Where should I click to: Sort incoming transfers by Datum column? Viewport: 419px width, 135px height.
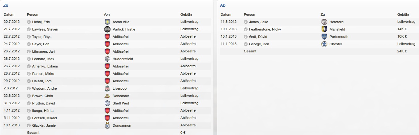9,14
